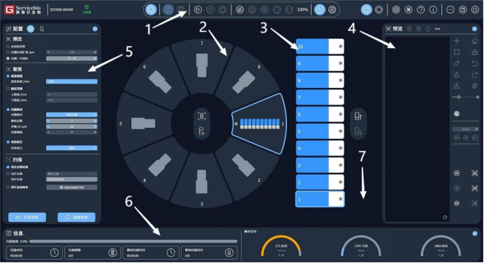Image resolution: width=484 pixels, height=263 pixels.
Task: Open the 扫描模式 blue dropdown
Action: [72, 114]
